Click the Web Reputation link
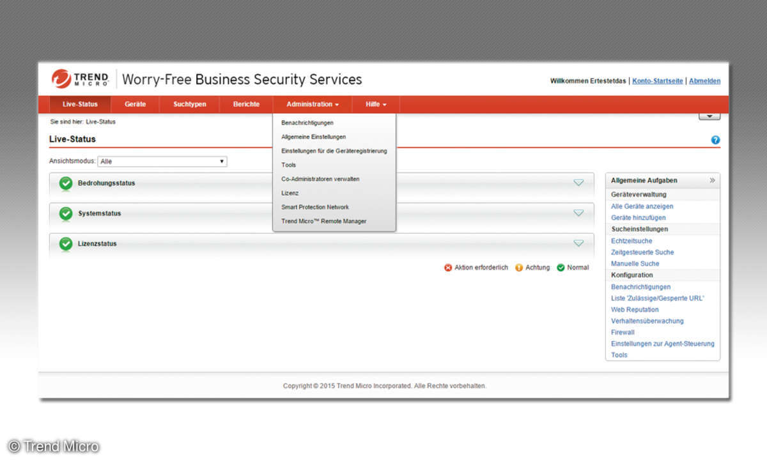The width and height of the screenshot is (767, 460). [x=635, y=310]
